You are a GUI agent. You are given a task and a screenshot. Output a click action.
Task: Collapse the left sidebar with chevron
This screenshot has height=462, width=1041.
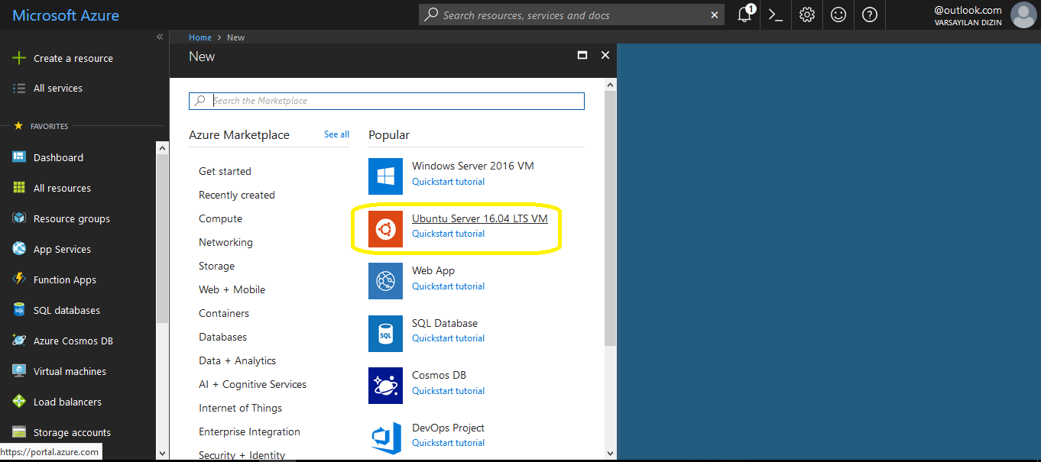pyautogui.click(x=160, y=37)
